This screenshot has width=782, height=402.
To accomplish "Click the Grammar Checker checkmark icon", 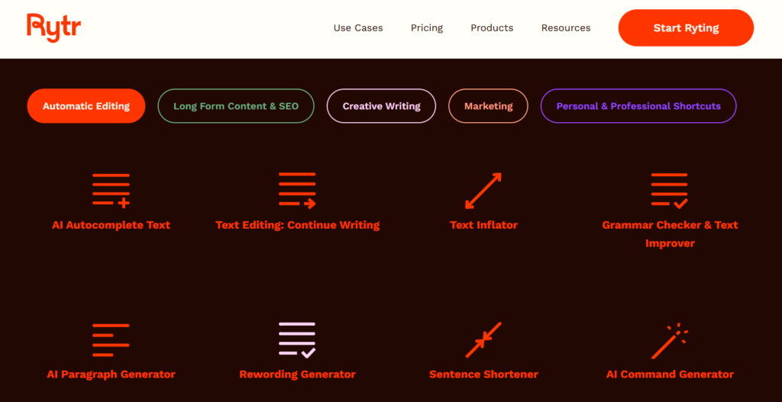I will tap(669, 190).
